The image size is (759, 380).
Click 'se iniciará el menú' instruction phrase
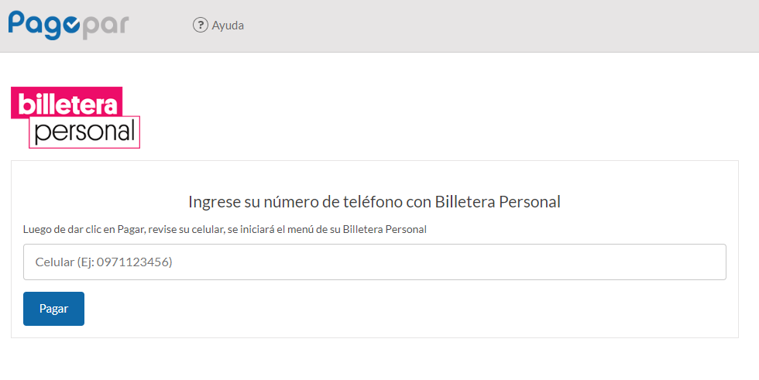[x=270, y=229]
